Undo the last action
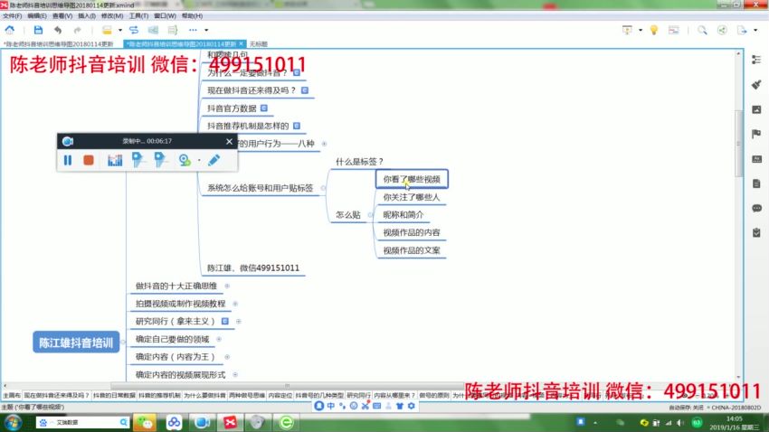This screenshot has width=769, height=432. coord(58,30)
